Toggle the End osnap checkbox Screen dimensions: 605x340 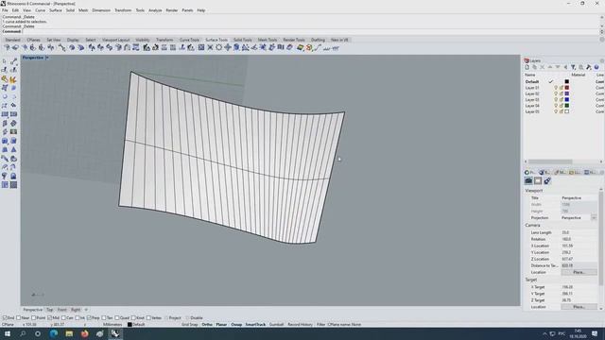tap(5, 318)
